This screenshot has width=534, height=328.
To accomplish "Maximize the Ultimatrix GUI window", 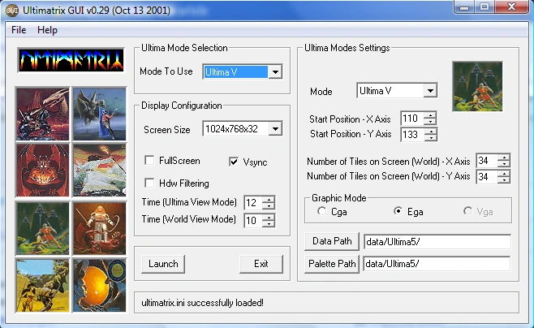I will tap(484, 6).
